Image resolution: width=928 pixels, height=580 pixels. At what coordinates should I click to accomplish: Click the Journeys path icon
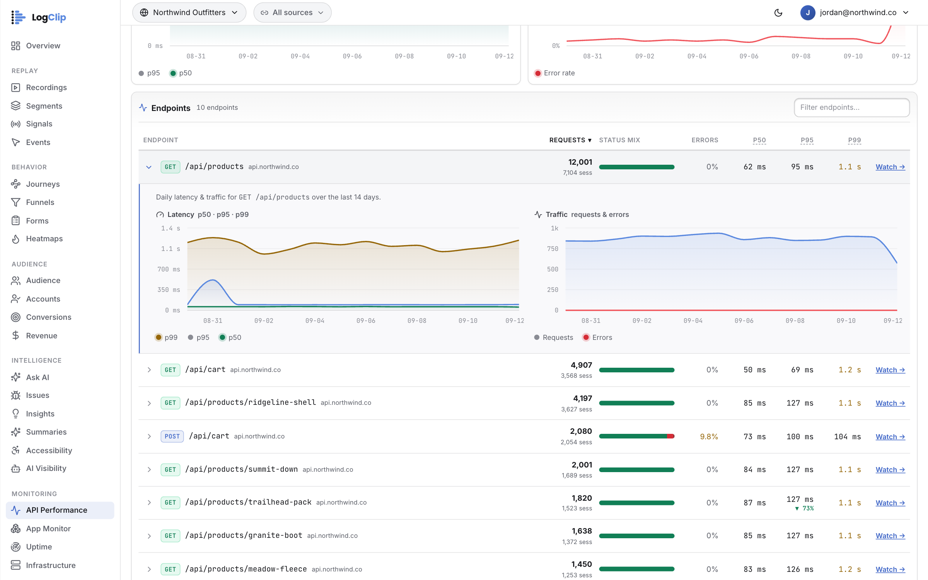pos(15,184)
